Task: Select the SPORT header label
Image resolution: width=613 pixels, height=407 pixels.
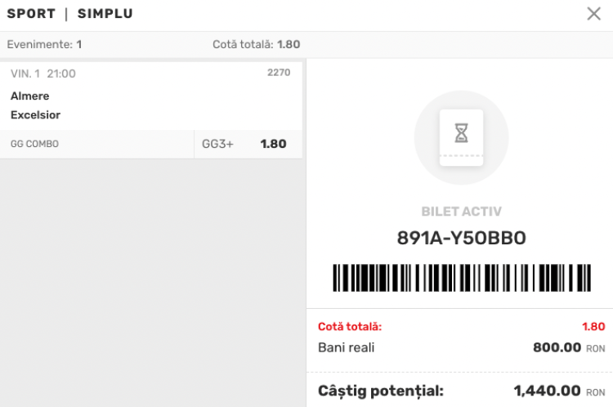Action: (x=31, y=14)
